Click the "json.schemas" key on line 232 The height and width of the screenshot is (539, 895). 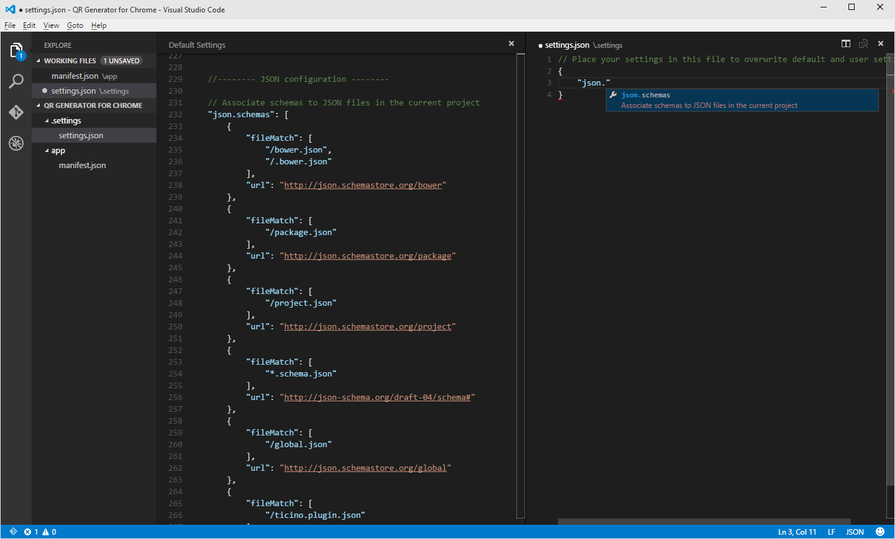click(241, 114)
